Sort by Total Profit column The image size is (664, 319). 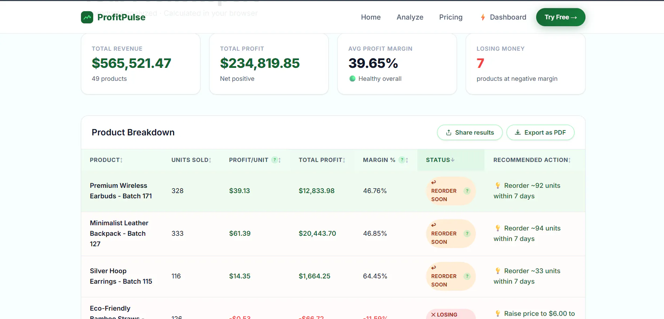322,160
